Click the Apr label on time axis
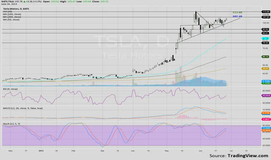This screenshot has height=160, width=271. [133, 151]
